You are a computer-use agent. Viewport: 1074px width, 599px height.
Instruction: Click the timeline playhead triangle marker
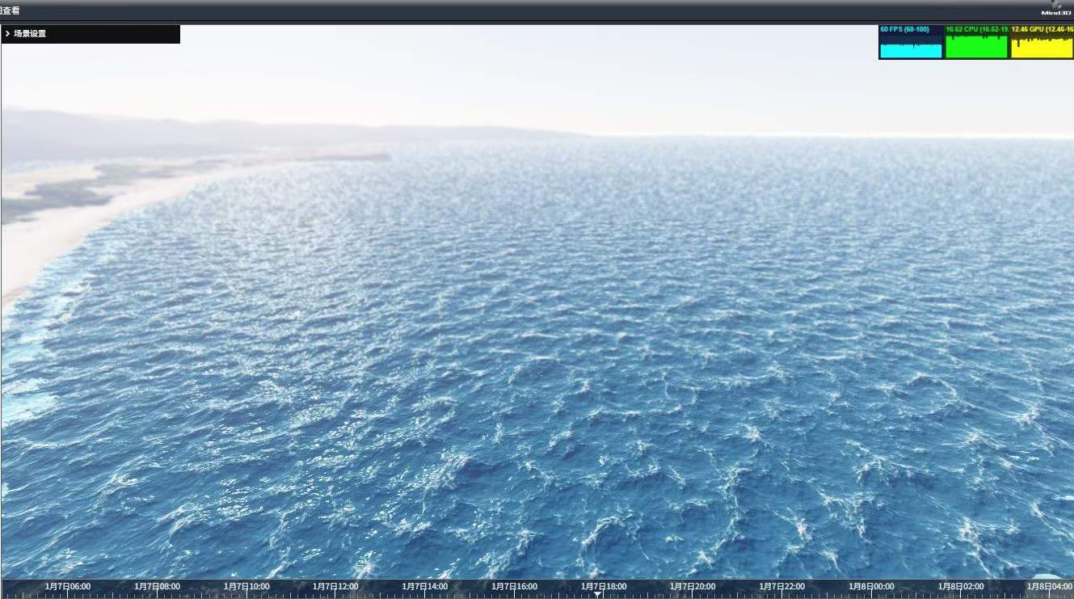pyautogui.click(x=597, y=594)
